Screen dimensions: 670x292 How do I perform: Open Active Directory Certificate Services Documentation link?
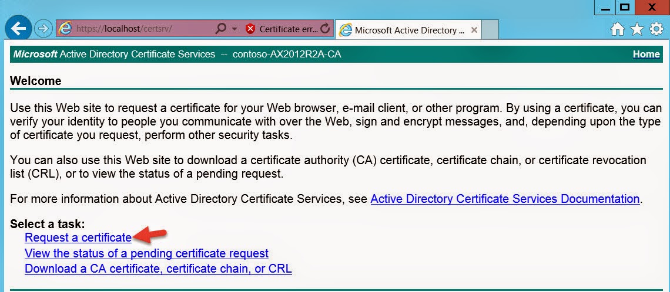pos(505,199)
